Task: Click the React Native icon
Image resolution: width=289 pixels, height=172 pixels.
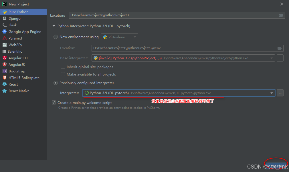Action: coord(5,91)
